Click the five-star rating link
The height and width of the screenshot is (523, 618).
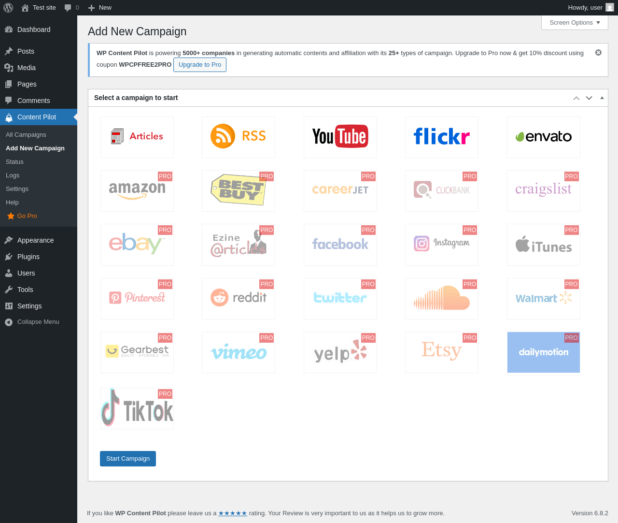click(x=233, y=513)
